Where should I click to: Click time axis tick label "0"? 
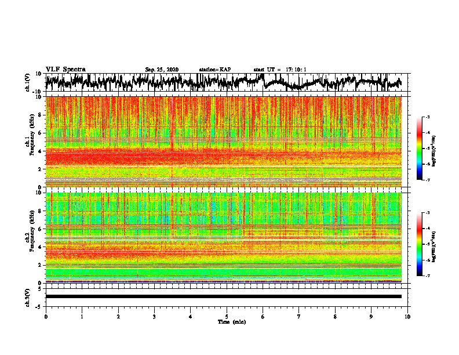click(x=46, y=317)
